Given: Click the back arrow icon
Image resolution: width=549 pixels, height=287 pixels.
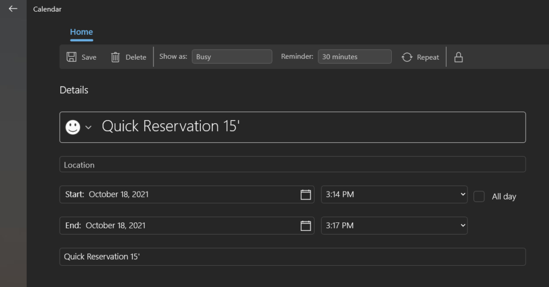Looking at the screenshot, I should click(13, 9).
